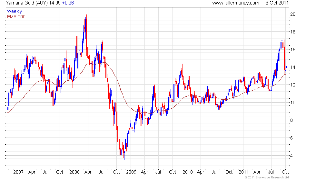Image resolution: width=316 pixels, height=180 pixels.
Task: Click the 20 price axis label
Action: coord(293,14)
